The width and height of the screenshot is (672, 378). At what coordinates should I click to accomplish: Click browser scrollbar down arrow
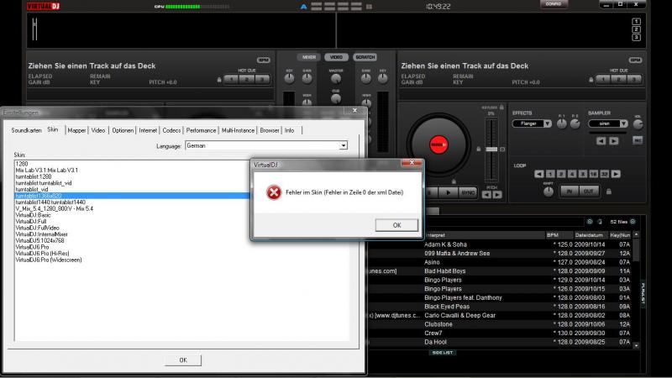click(x=636, y=345)
